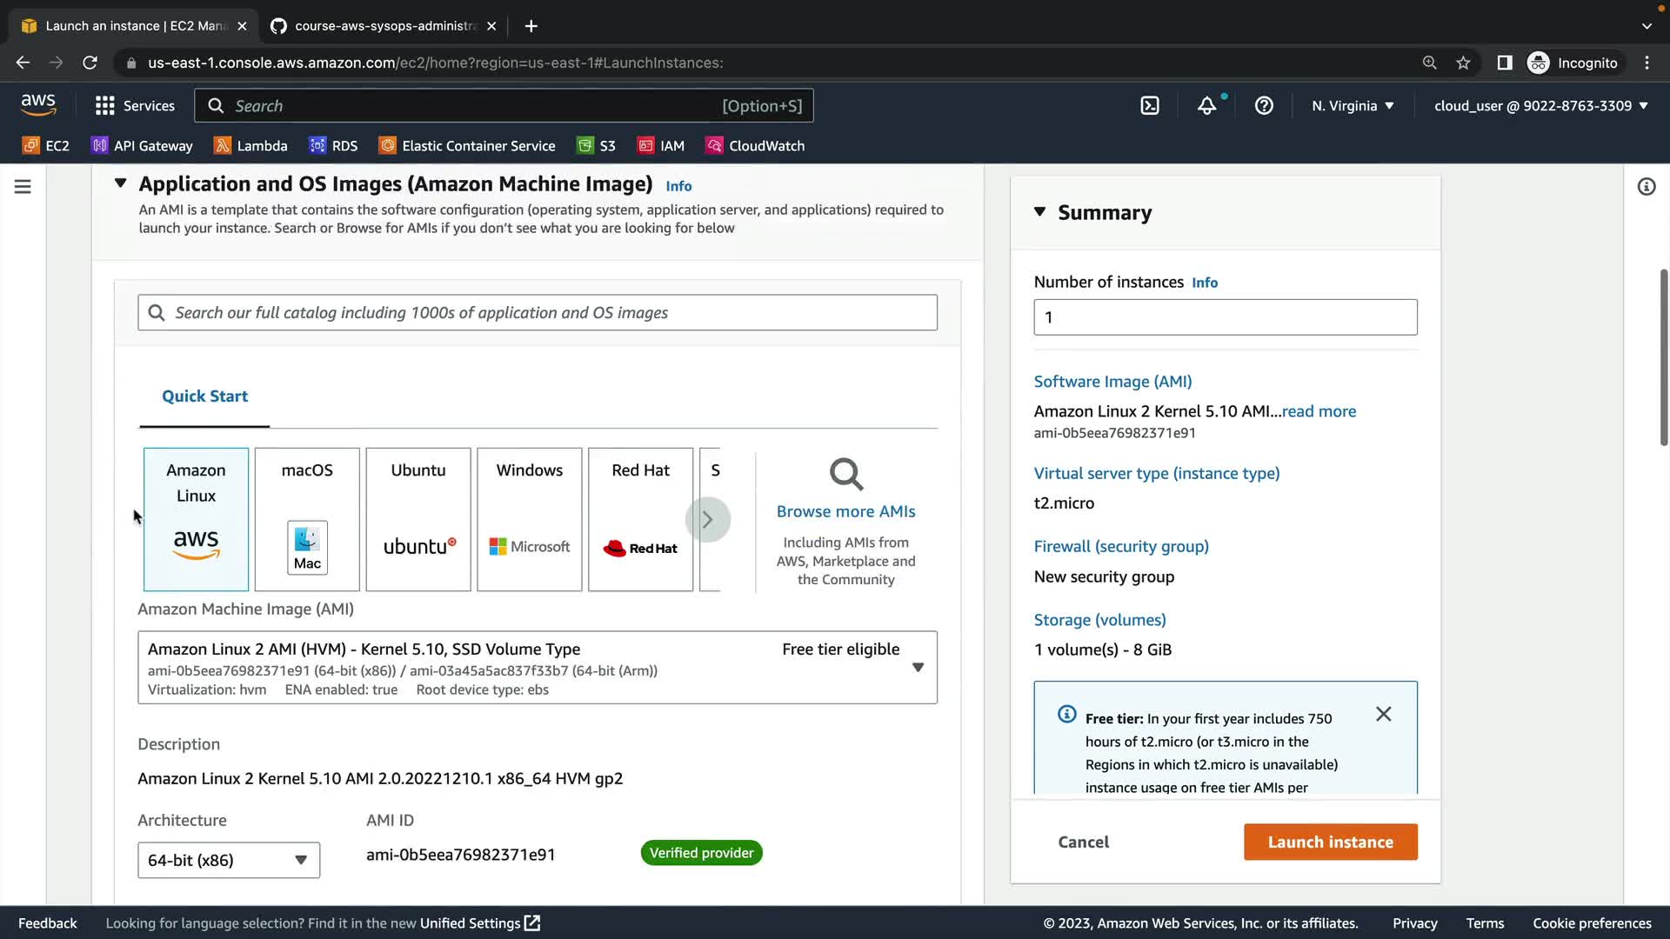Toggle the left hamburger navigation menu
1670x939 pixels.
point(23,187)
